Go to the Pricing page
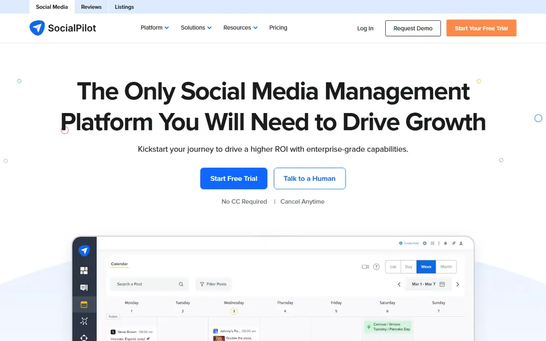 pos(278,27)
